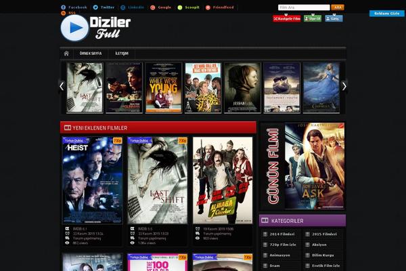Open the RSS feed icon
The width and height of the screenshot is (406, 271).
pyautogui.click(x=63, y=13)
